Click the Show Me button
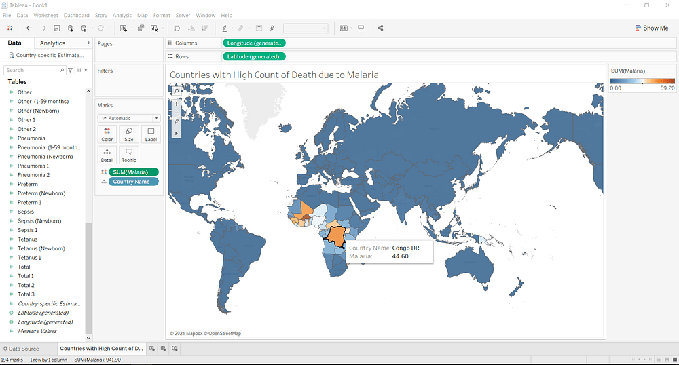This screenshot has height=365, width=679. (651, 28)
